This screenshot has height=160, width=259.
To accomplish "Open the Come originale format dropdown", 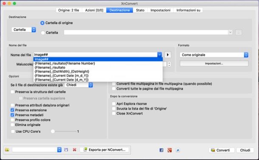I will tap(214, 55).
